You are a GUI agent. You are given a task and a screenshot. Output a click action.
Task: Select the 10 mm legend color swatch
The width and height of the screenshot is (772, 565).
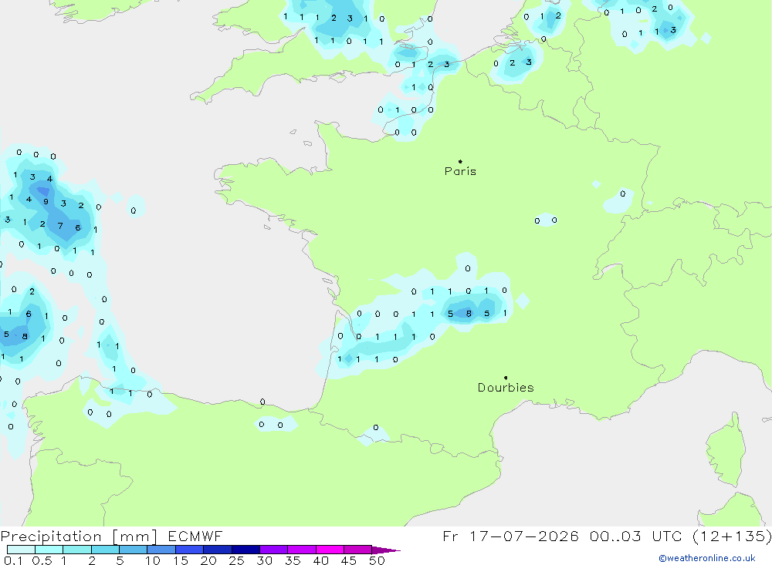[161, 550]
